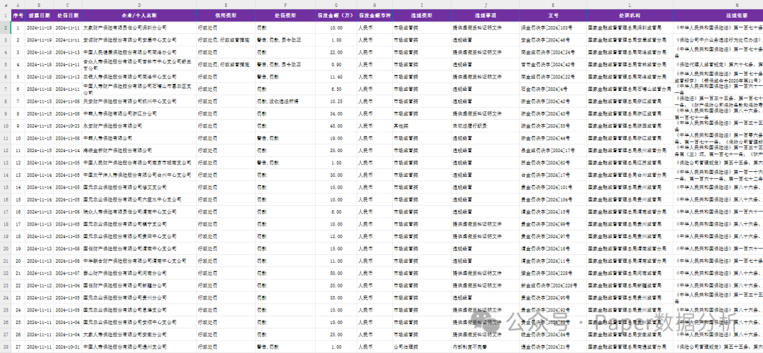Select the cell ending [2024]55号
Viewport: 763px width, 353px height.
click(x=553, y=125)
